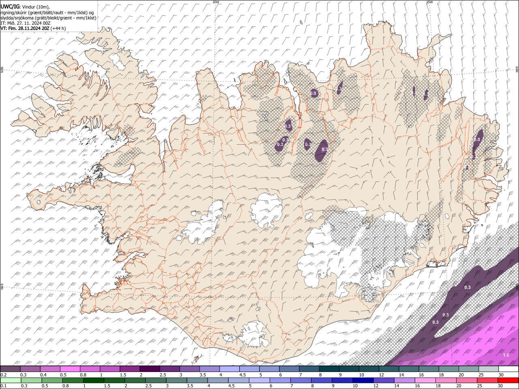Click the '20W' longitude label at the top edge
The width and height of the screenshot is (519, 389).
(x=216, y=2)
